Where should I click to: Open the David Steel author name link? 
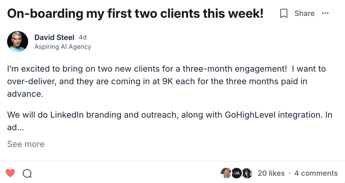tap(54, 38)
